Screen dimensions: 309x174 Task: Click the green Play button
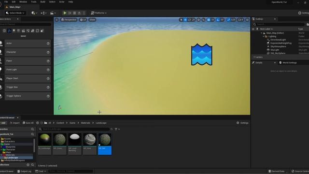[x=65, y=13]
